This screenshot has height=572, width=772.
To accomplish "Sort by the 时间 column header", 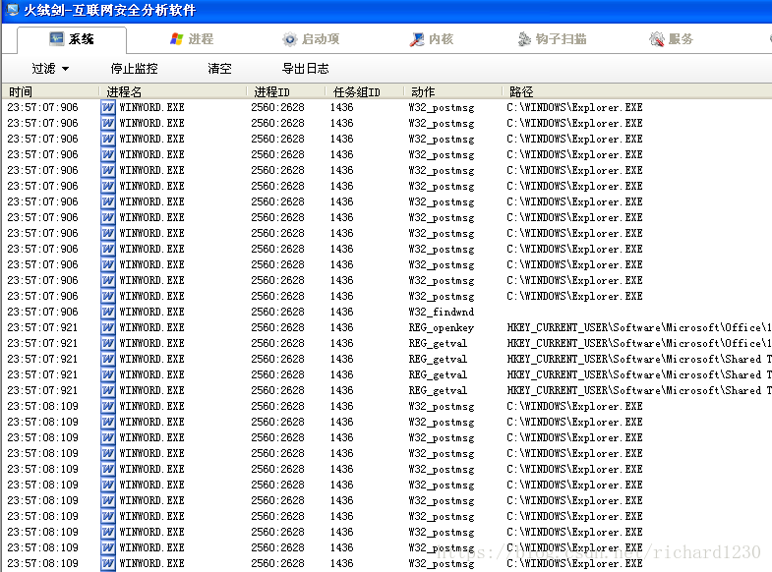I will coord(51,91).
